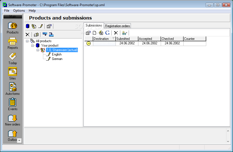Click the export PAD icon
This screenshot has width=233, height=152.
point(51,35)
